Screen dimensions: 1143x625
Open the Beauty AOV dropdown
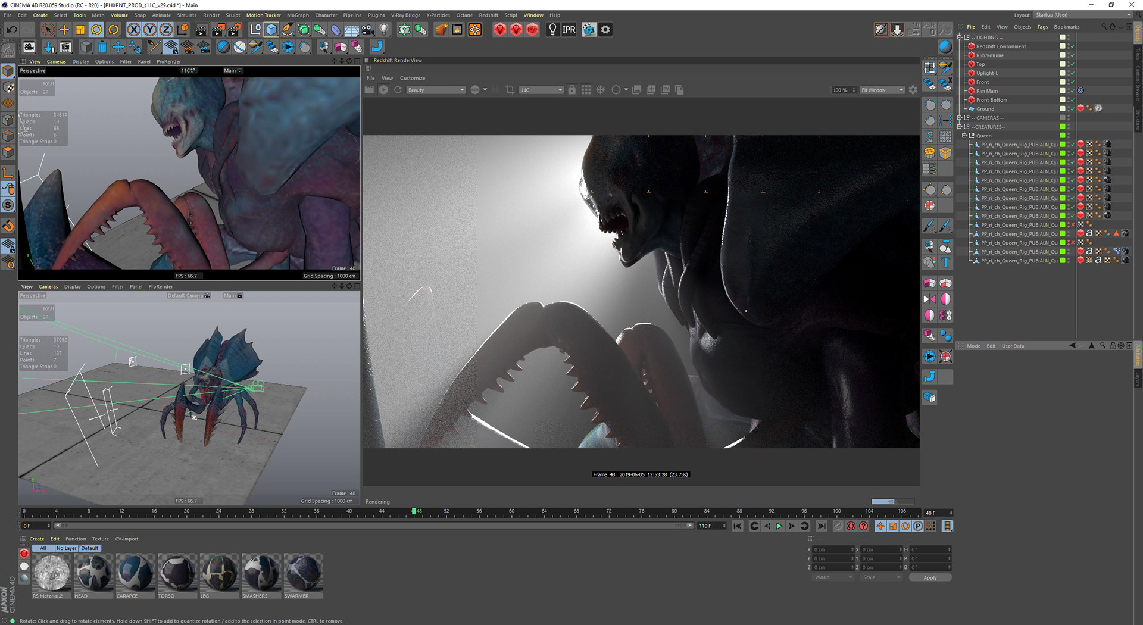pos(436,90)
